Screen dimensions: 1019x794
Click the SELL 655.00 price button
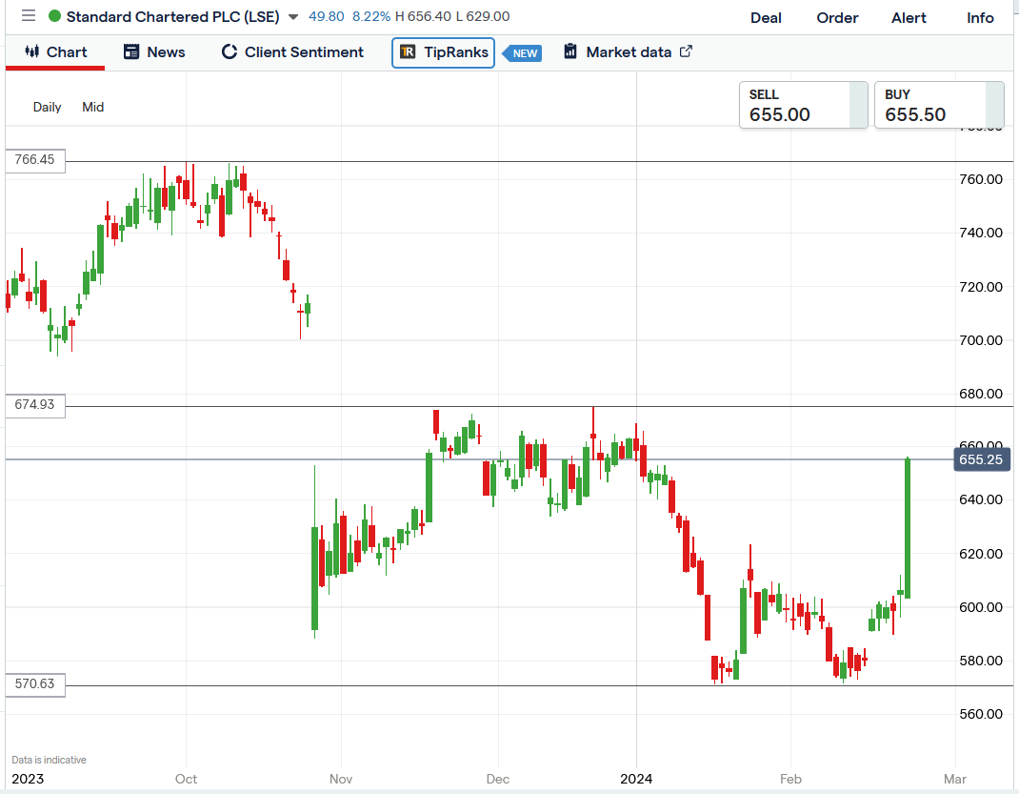click(803, 105)
